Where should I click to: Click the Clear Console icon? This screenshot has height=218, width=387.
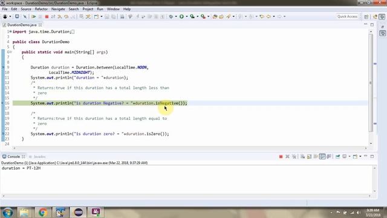coord(302,156)
